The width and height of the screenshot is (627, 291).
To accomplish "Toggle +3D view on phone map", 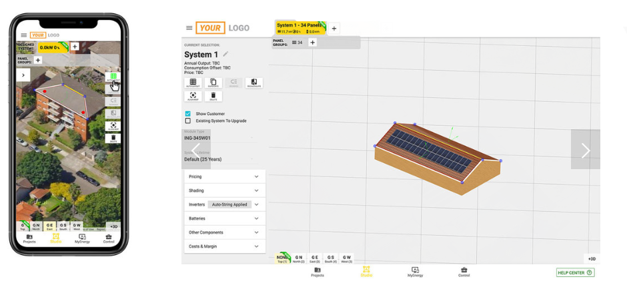I will pyautogui.click(x=113, y=226).
